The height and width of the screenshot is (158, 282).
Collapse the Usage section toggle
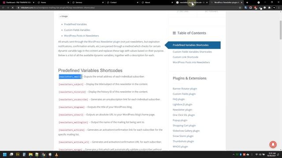pos(63,16)
